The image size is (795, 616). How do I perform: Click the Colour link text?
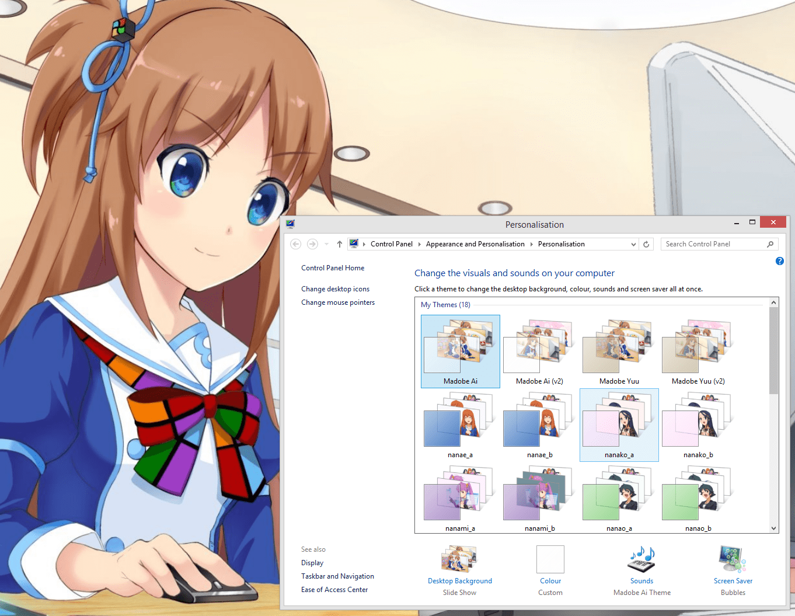tap(550, 581)
